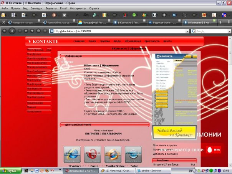Open the Safari installation instructions icon
Screen dimensions: 232x174
pos(133,154)
